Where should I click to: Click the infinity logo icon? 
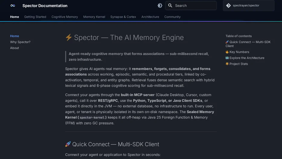click(x=13, y=6)
